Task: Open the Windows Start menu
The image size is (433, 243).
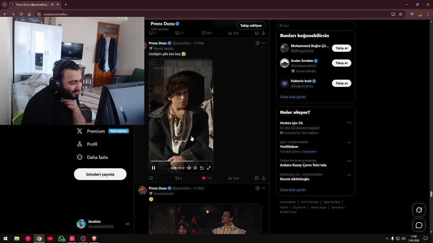Action: [x=5, y=239]
